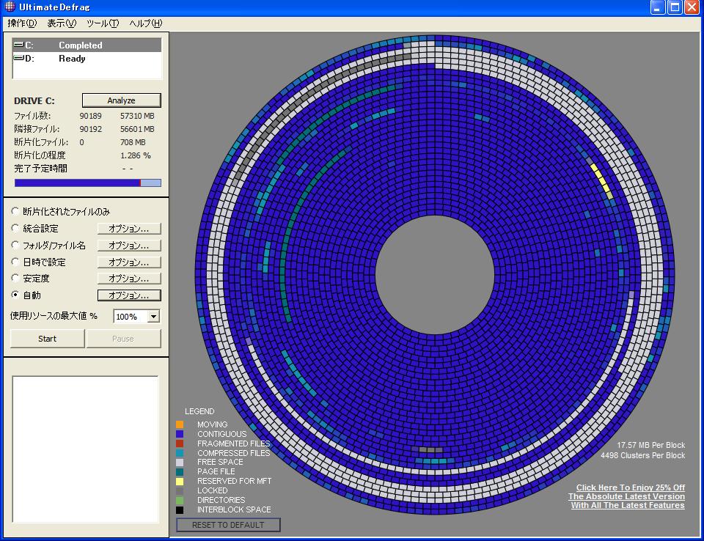Viewport: 704px width, 541px height.
Task: Open the 操作(O) menu
Action: [22, 23]
